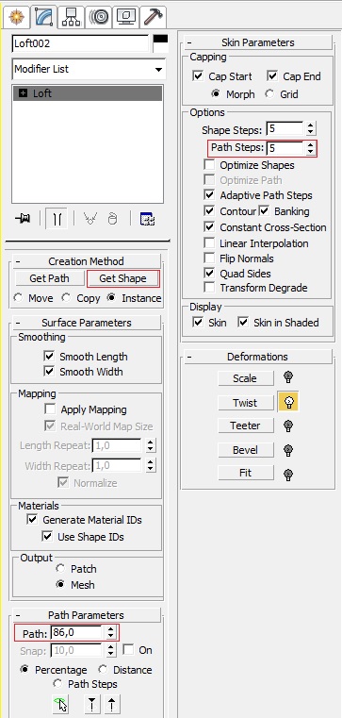The width and height of the screenshot is (342, 718).
Task: Toggle the Scale deformation lightbulb
Action: coord(288,377)
